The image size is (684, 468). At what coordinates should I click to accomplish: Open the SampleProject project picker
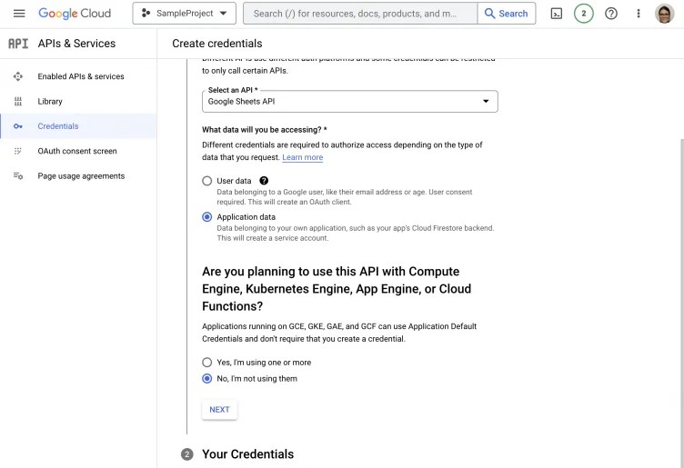[x=184, y=14]
